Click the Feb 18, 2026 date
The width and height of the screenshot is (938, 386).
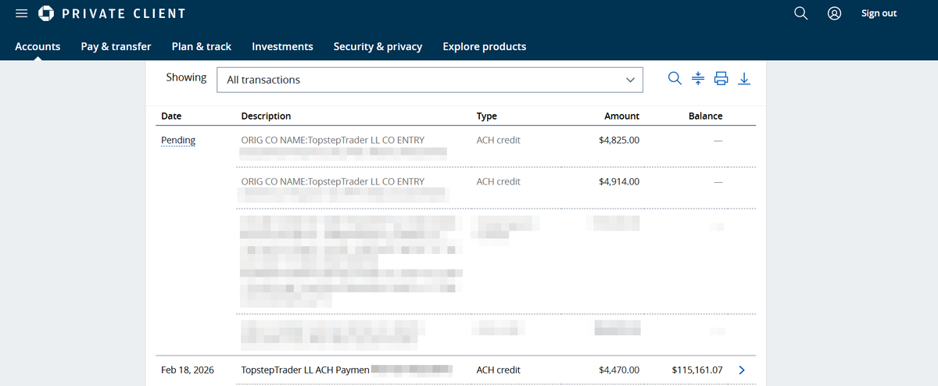pos(188,370)
